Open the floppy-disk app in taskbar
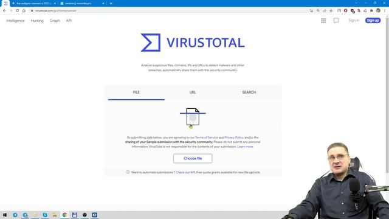Image resolution: width=389 pixels, height=219 pixels. pyautogui.click(x=75, y=215)
